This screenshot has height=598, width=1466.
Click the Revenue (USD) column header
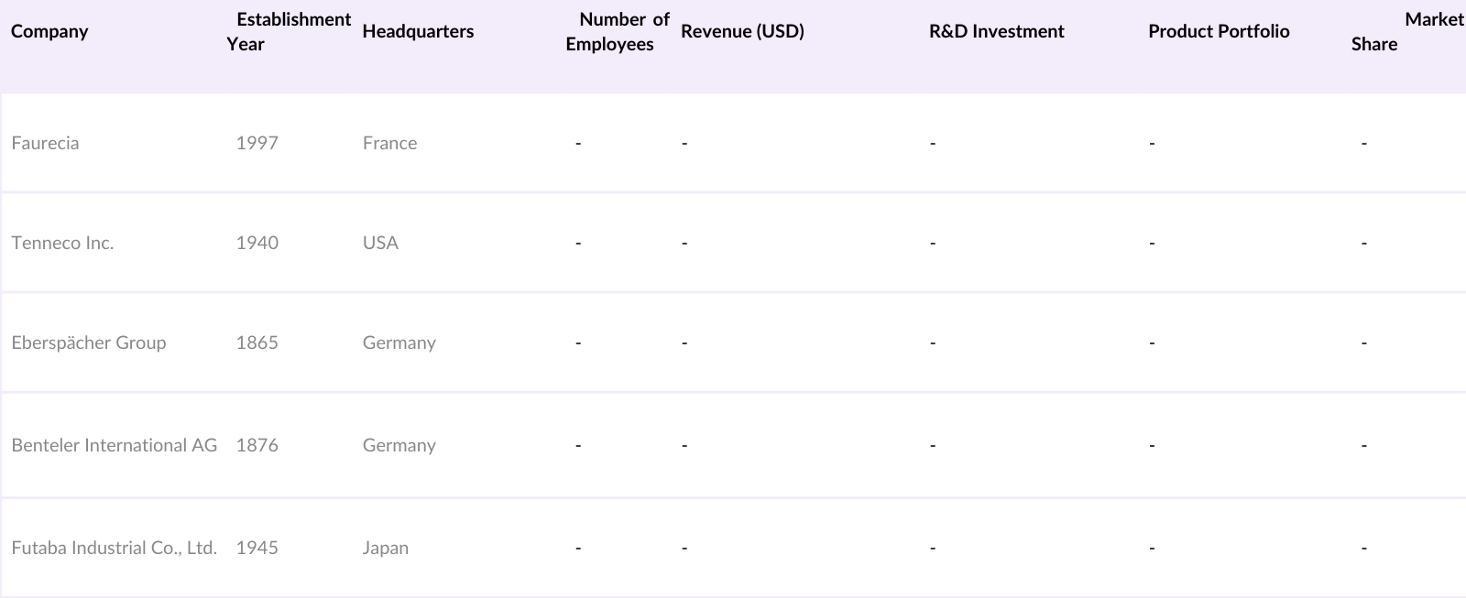click(x=742, y=31)
